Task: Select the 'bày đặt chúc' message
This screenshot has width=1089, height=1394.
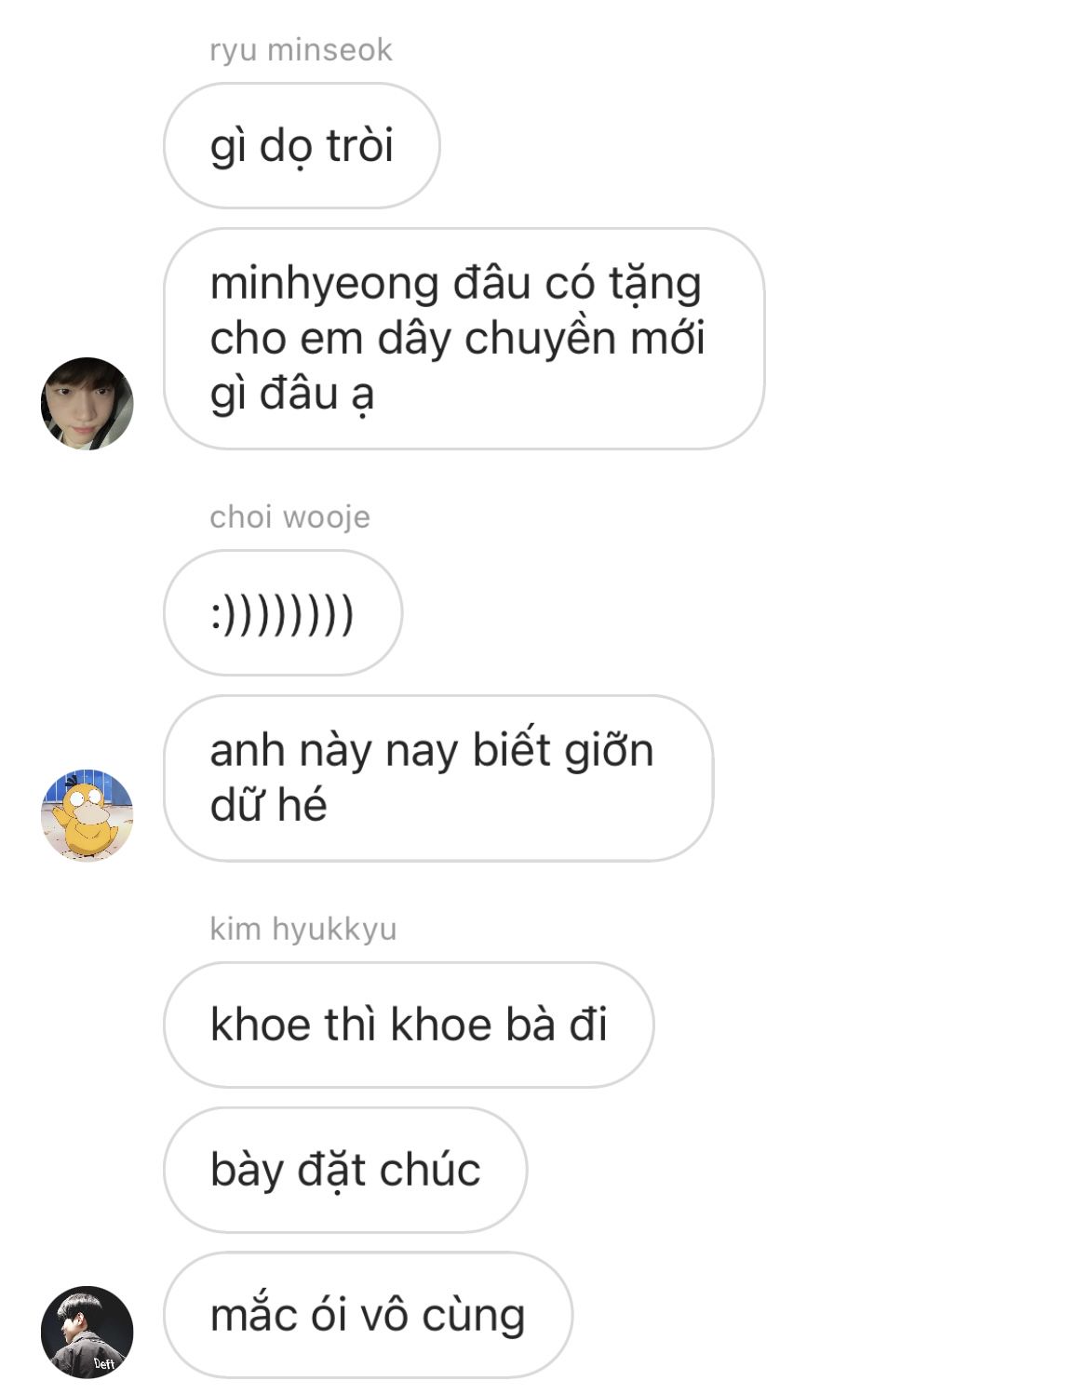Action: click(x=345, y=1170)
